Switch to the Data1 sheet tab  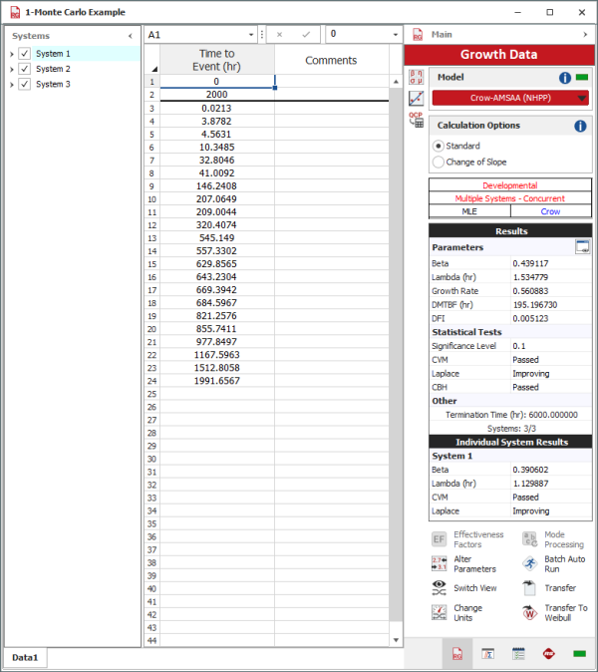[25, 659]
